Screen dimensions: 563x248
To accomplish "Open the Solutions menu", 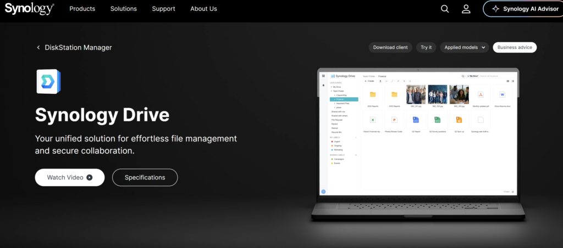I will coord(124,9).
